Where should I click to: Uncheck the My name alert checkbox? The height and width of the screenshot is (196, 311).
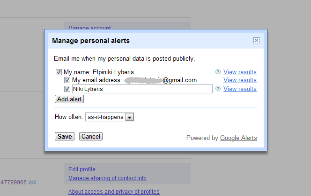click(59, 72)
